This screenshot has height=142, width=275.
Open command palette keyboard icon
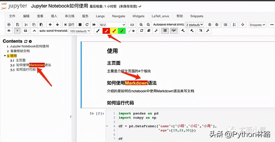tap(132, 25)
